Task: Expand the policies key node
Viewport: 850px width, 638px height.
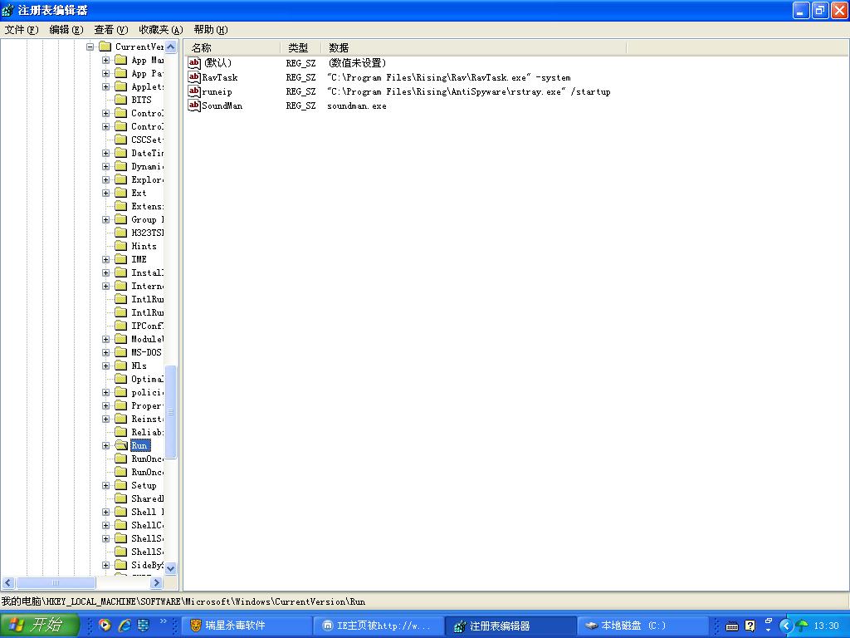Action: tap(105, 392)
